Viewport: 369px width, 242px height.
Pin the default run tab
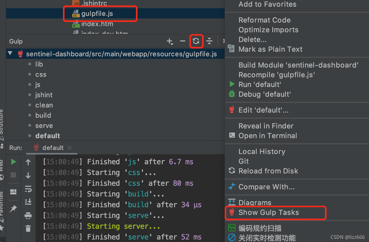pos(13,208)
